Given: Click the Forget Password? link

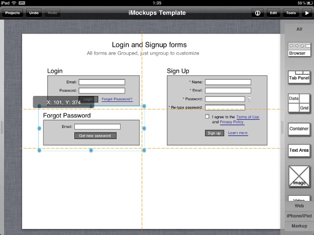Looking at the screenshot, I should pos(117,99).
